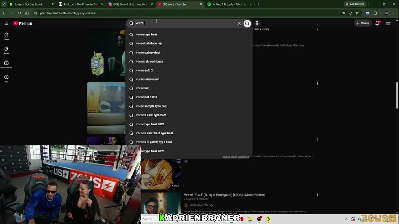This screenshot has width=399, height=224.
Task: Switch to the Discord tab
Action: [130, 4]
